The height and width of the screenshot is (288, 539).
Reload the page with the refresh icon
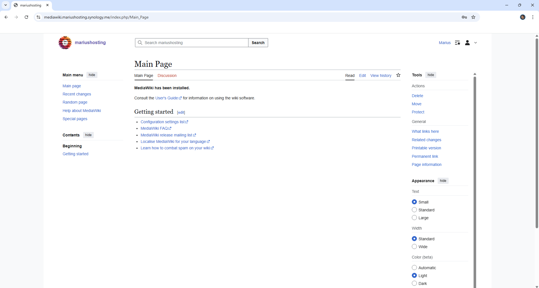tap(26, 17)
